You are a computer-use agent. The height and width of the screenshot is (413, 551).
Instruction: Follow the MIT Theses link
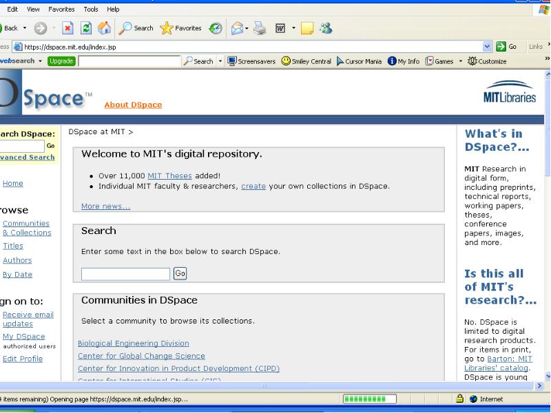tap(169, 176)
